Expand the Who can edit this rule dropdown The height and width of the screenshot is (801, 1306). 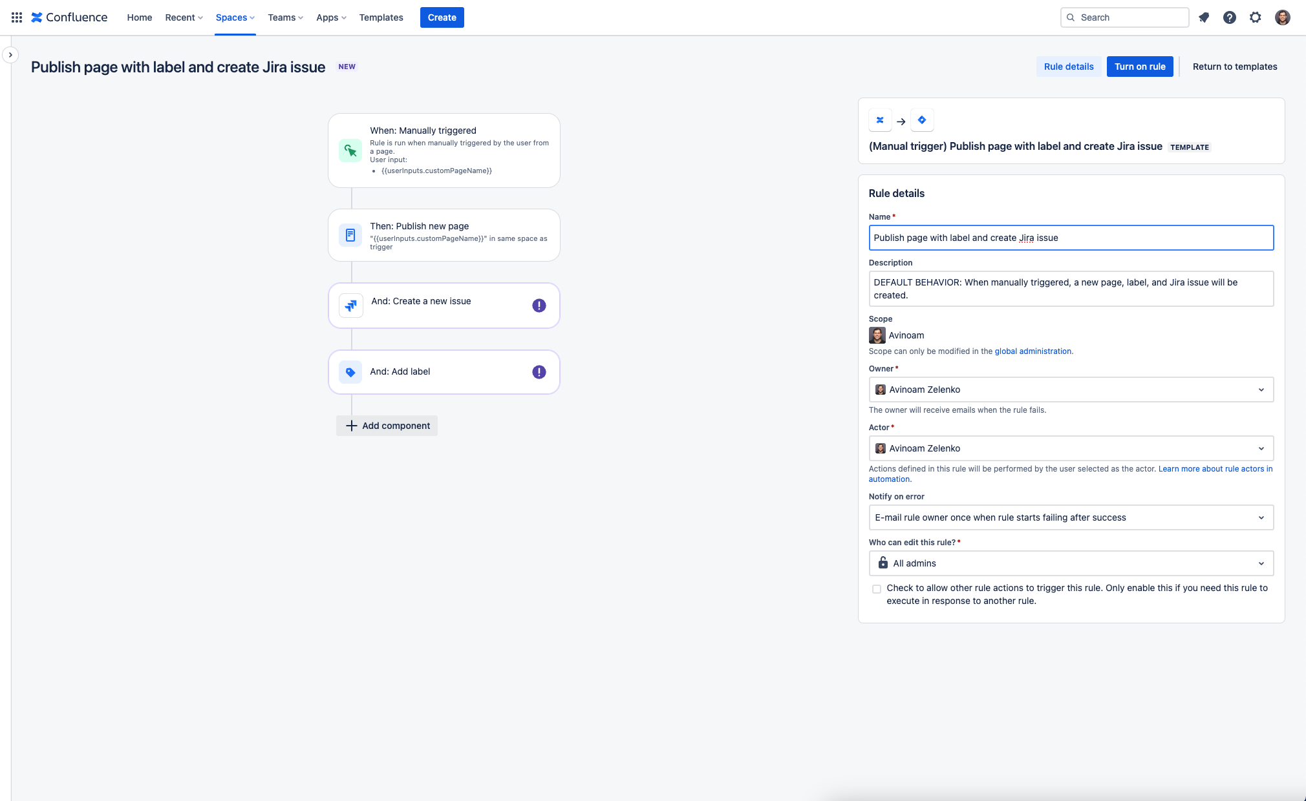(1070, 562)
